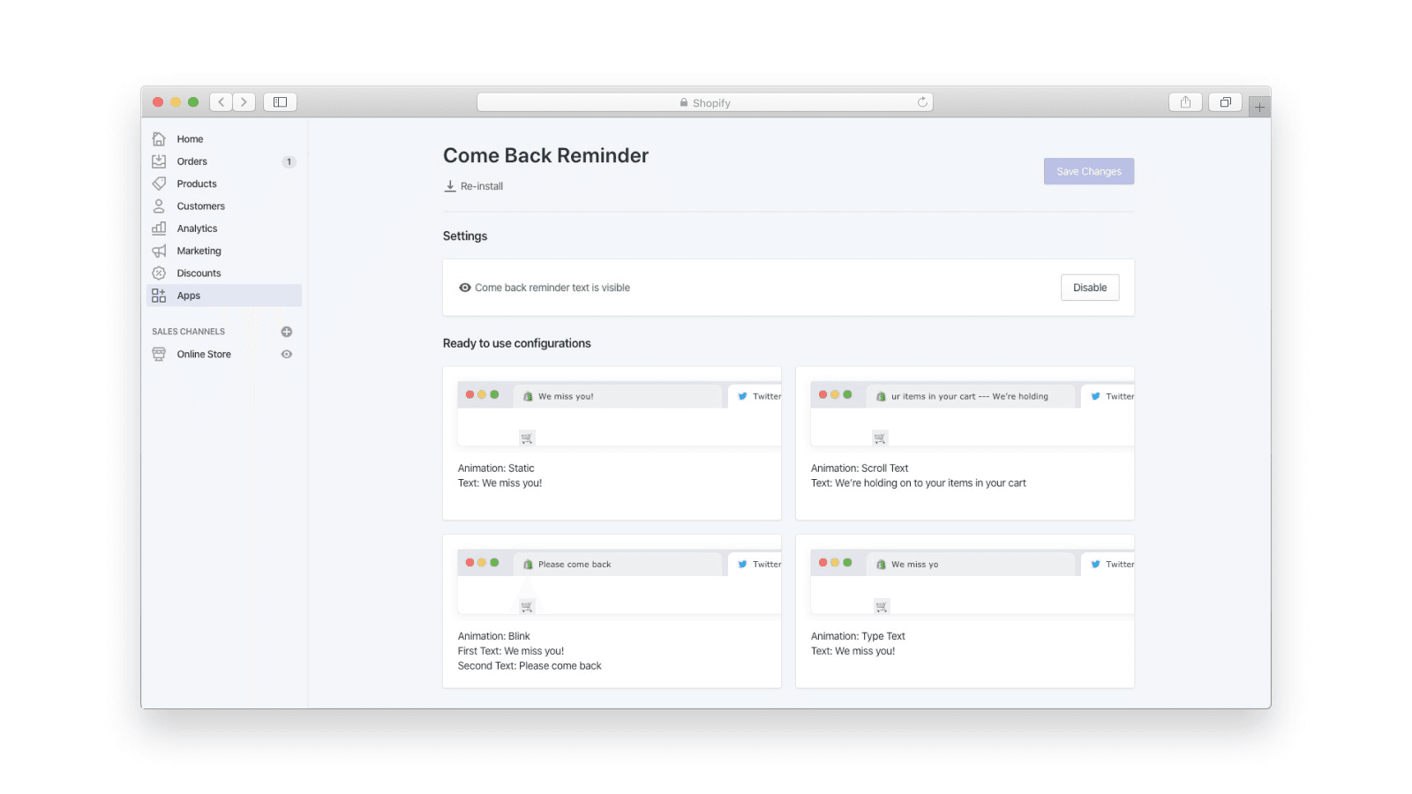Select Online Store under Sales Channels
Viewport: 1412px width, 794px height.
(203, 354)
